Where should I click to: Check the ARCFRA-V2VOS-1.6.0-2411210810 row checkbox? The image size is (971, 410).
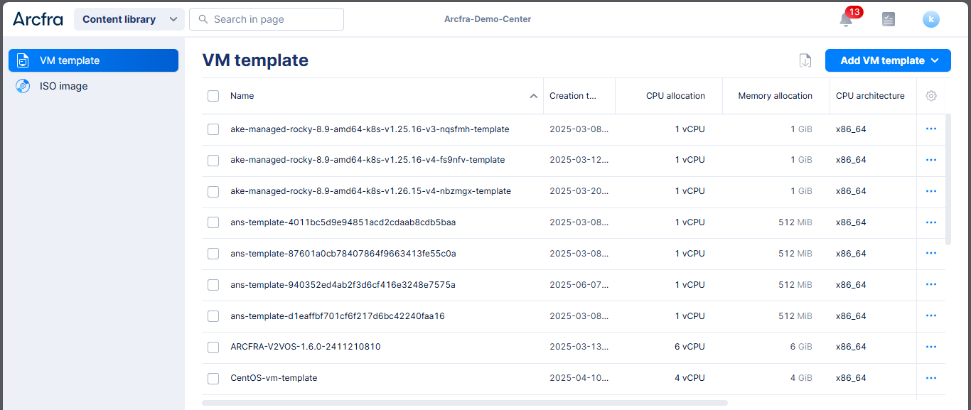point(213,347)
